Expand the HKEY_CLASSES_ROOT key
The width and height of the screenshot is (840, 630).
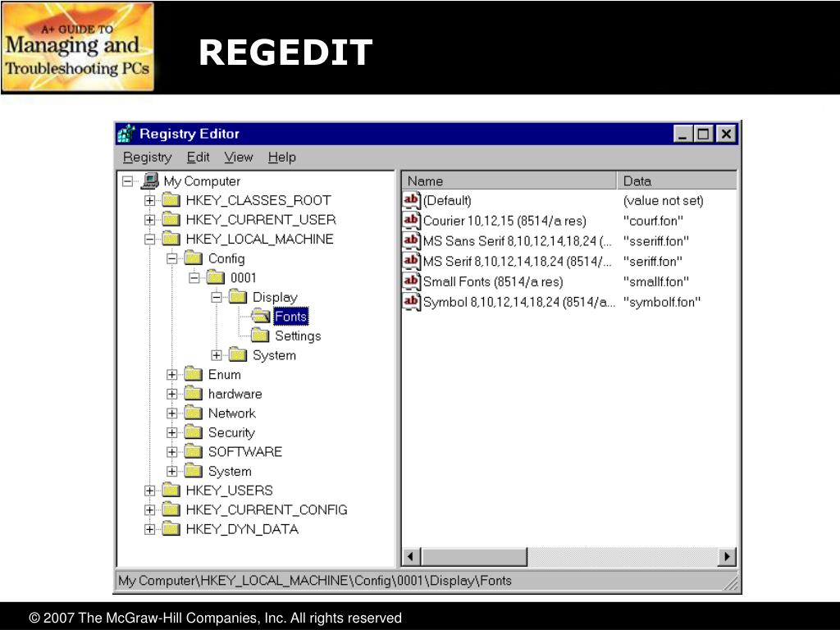point(149,200)
